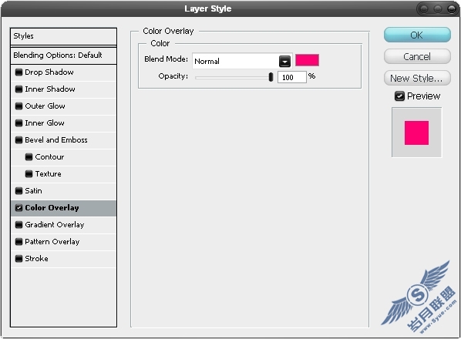Select the Satin label
461x339 pixels.
(33, 191)
